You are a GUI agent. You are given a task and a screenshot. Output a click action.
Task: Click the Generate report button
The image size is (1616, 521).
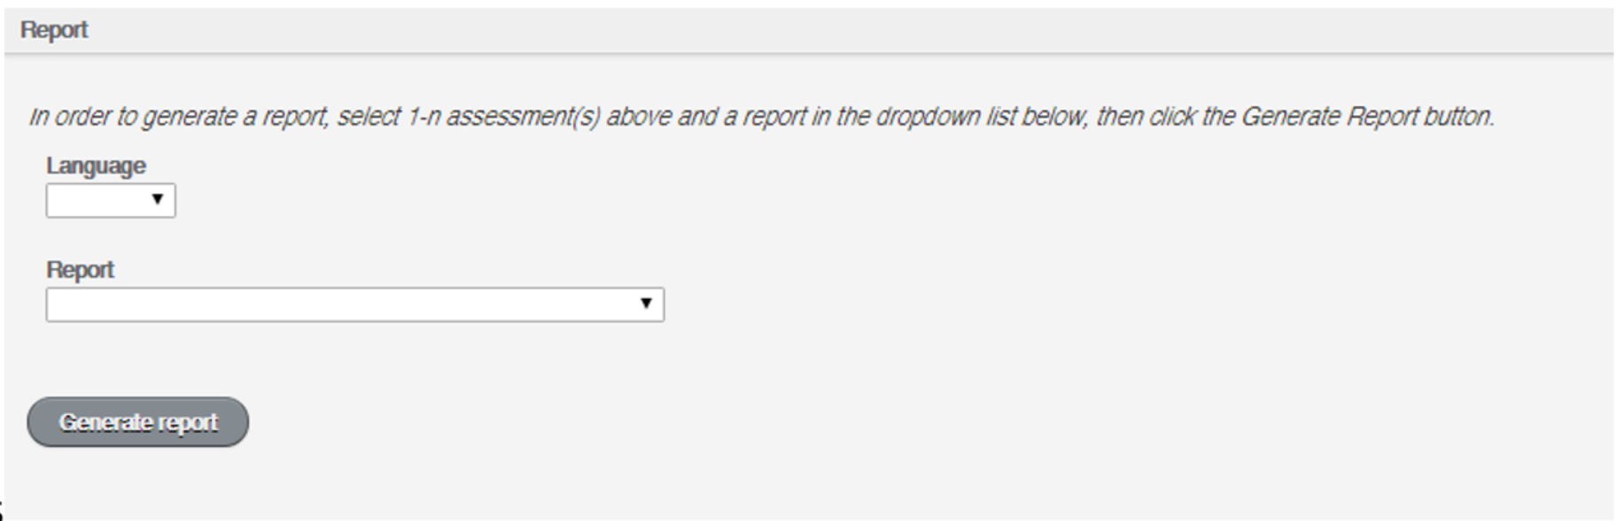click(x=138, y=422)
